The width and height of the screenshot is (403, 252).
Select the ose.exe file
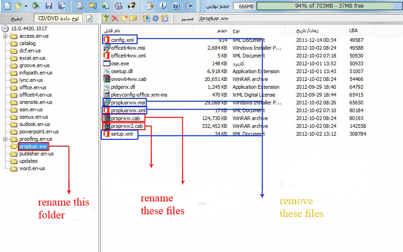[120, 63]
